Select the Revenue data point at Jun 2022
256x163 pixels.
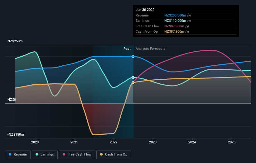point(133,56)
